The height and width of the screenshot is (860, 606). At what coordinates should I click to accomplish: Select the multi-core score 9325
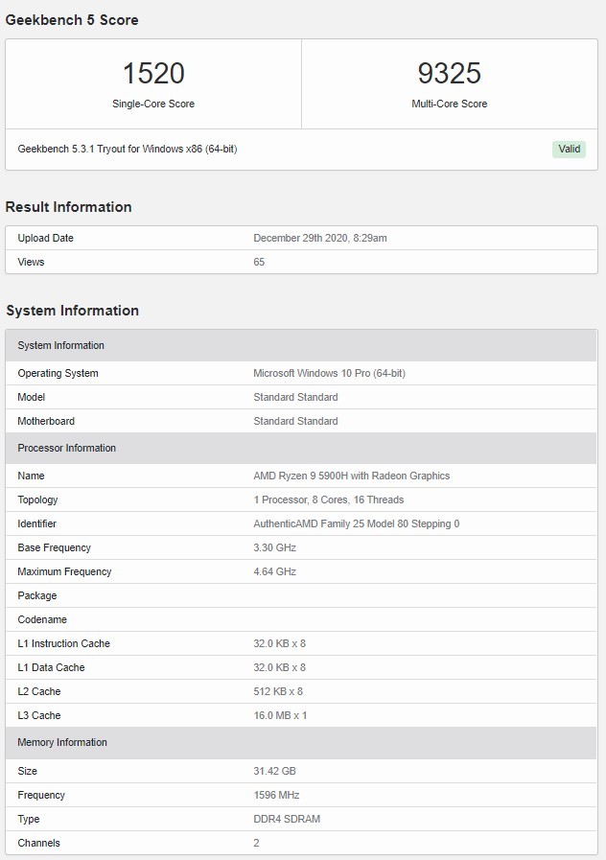tap(449, 74)
